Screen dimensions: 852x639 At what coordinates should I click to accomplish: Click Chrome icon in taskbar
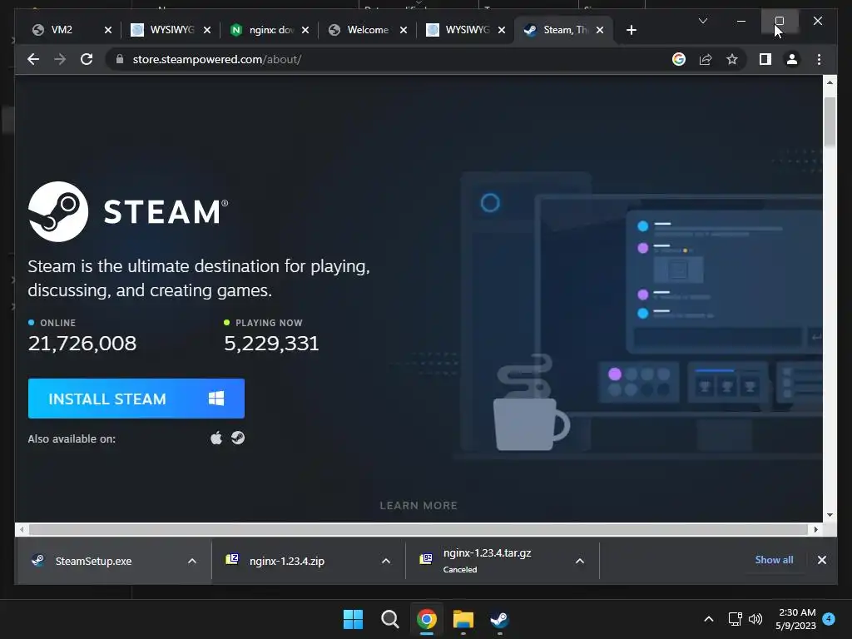[427, 619]
